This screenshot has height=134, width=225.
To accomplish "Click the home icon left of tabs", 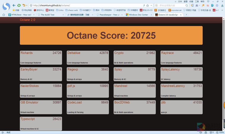I will click(x=4, y=14).
